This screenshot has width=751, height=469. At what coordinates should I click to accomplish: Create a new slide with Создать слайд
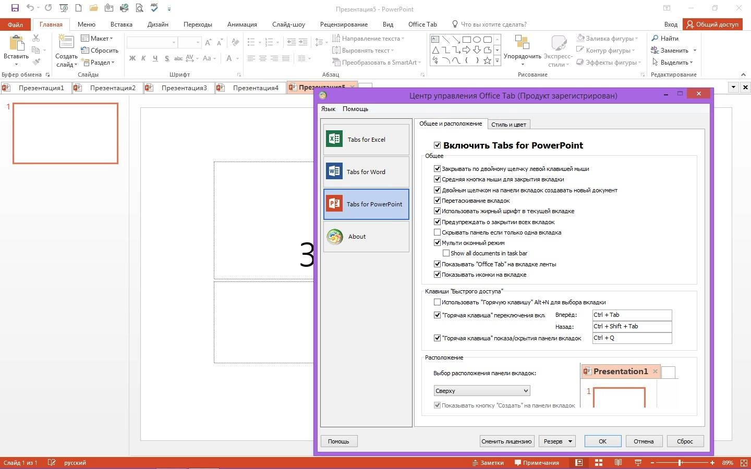point(66,51)
